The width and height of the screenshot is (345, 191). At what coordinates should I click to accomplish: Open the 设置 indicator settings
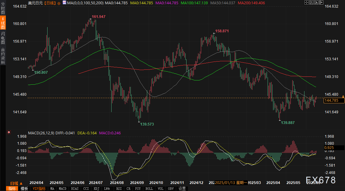click(x=182, y=189)
